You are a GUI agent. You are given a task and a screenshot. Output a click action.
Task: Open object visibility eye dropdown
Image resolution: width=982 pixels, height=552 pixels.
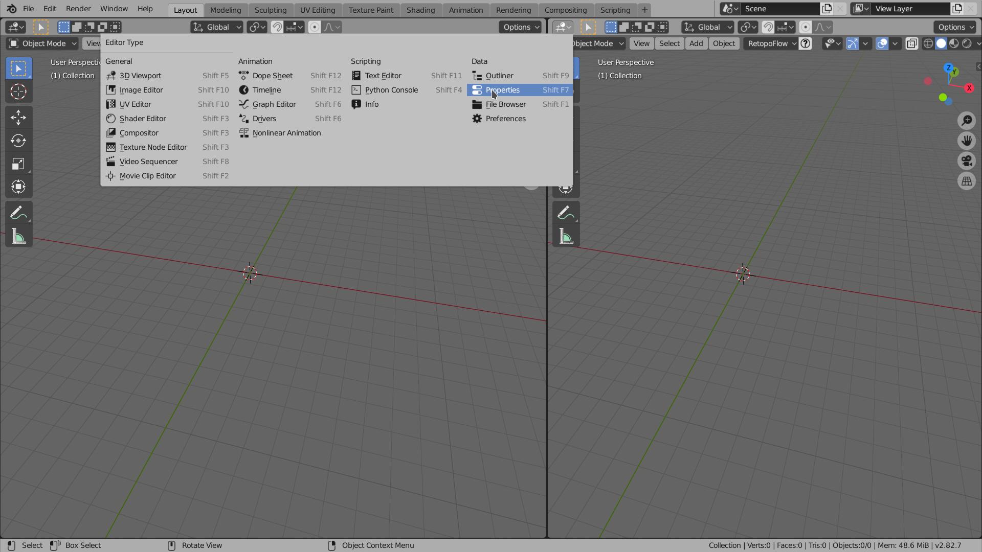coord(832,43)
